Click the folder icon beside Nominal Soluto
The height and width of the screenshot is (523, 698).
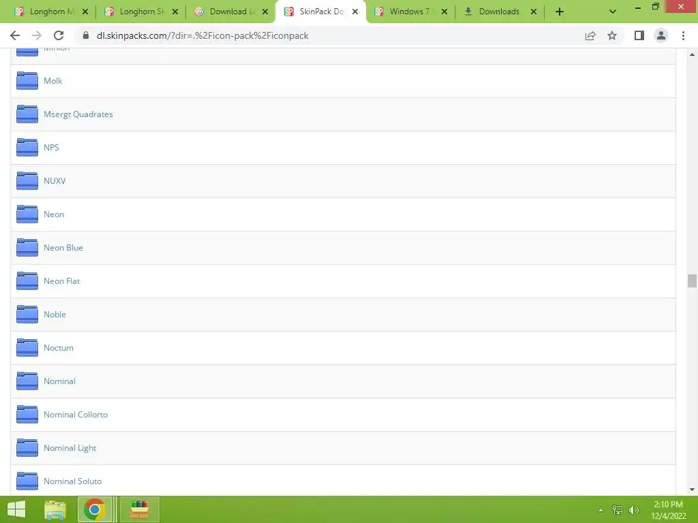(x=27, y=481)
